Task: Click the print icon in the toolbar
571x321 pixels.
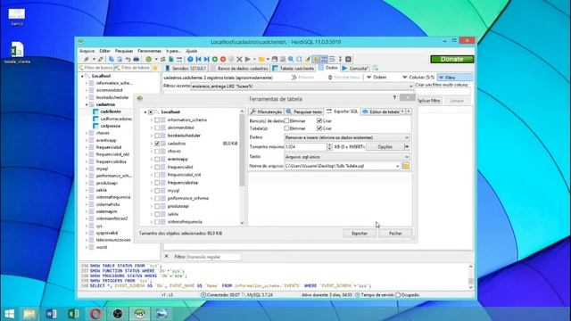Action: [x=137, y=59]
